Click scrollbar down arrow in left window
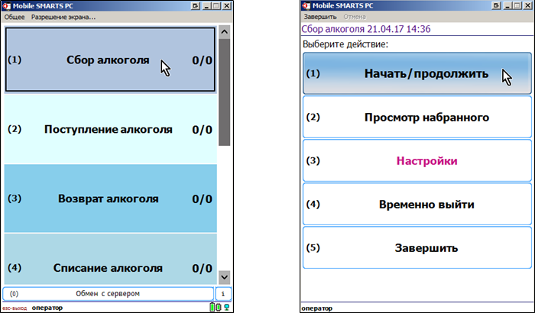 click(224, 277)
